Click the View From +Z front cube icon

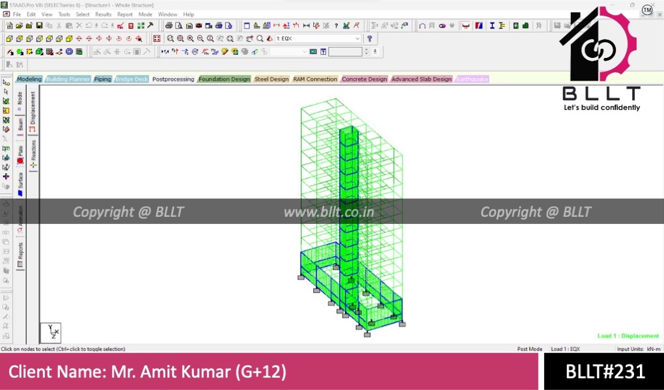point(9,38)
